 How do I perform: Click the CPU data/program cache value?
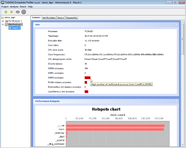[x=105, y=59]
